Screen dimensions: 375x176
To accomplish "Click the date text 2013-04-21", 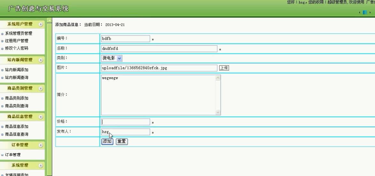I will click(x=115, y=25).
